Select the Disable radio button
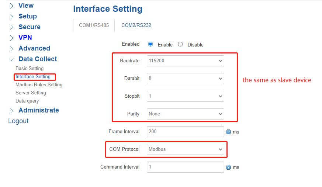Viewport: 322px width, 187px height. pyautogui.click(x=180, y=44)
